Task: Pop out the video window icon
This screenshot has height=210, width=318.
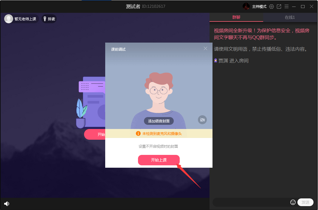Action: click(279, 6)
